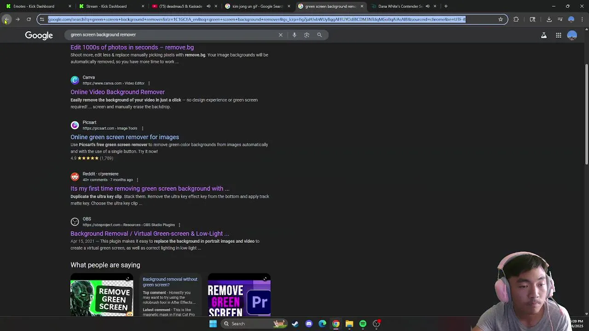
Task: Open the Chrome profile avatar in toolbar
Action: (x=571, y=19)
